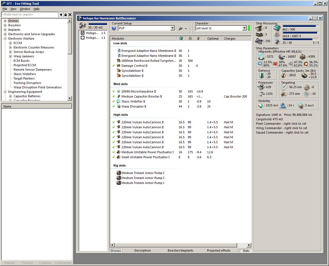
Task: Expand the Implants tree node
Action: pyautogui.click(x=5, y=30)
